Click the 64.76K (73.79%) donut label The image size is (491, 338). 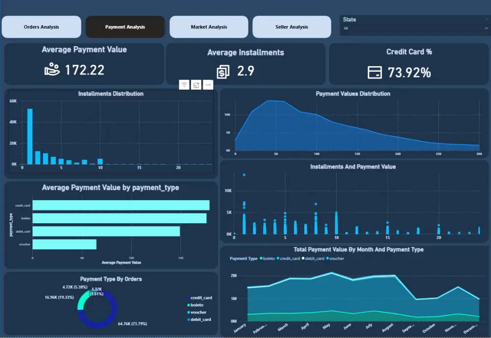point(133,324)
